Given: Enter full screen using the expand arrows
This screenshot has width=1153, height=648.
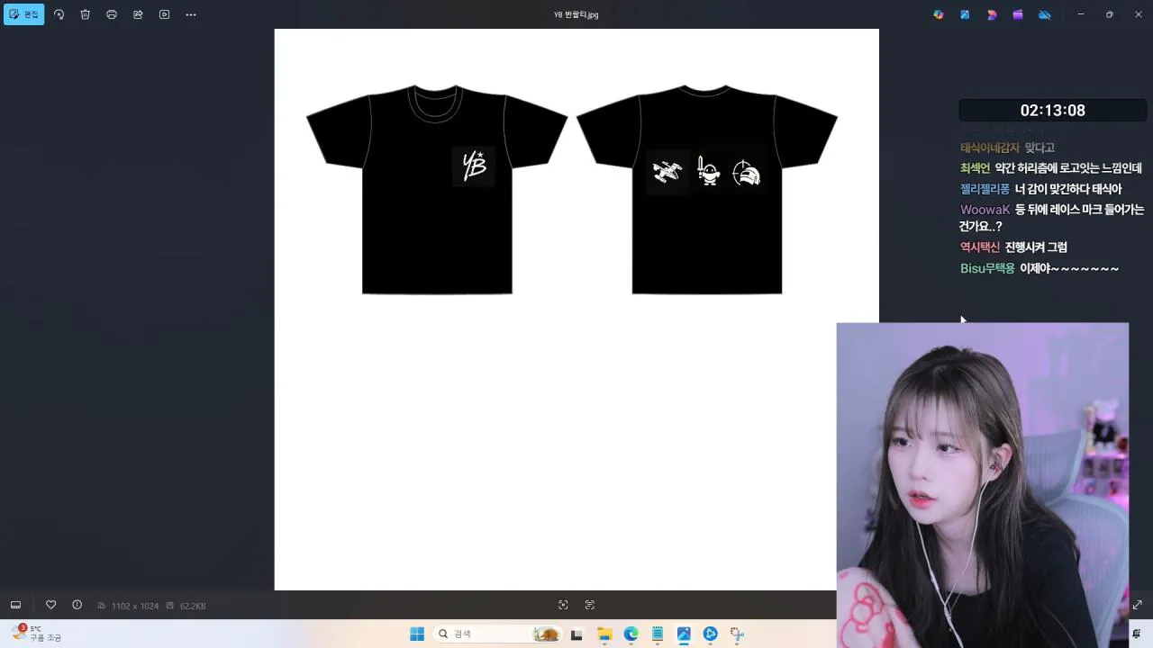Looking at the screenshot, I should (1137, 605).
